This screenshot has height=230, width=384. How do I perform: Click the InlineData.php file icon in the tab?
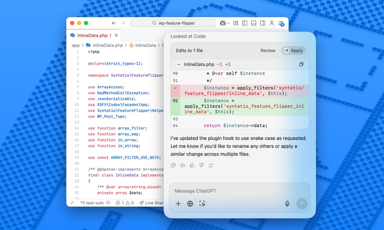[x=73, y=35]
